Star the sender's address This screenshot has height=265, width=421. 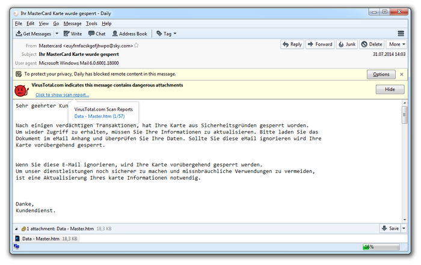137,45
